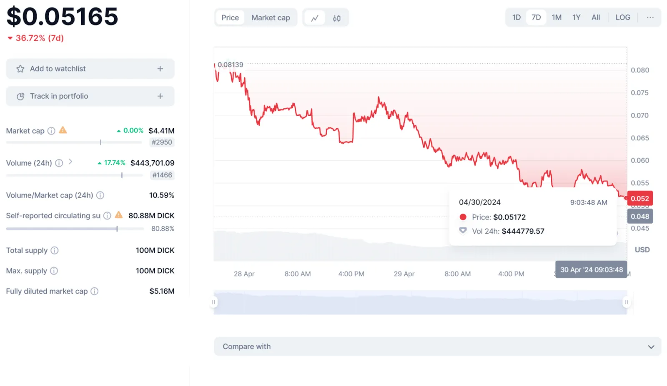This screenshot has width=667, height=386.
Task: Switch to candlestick chart icon
Action: 337,18
